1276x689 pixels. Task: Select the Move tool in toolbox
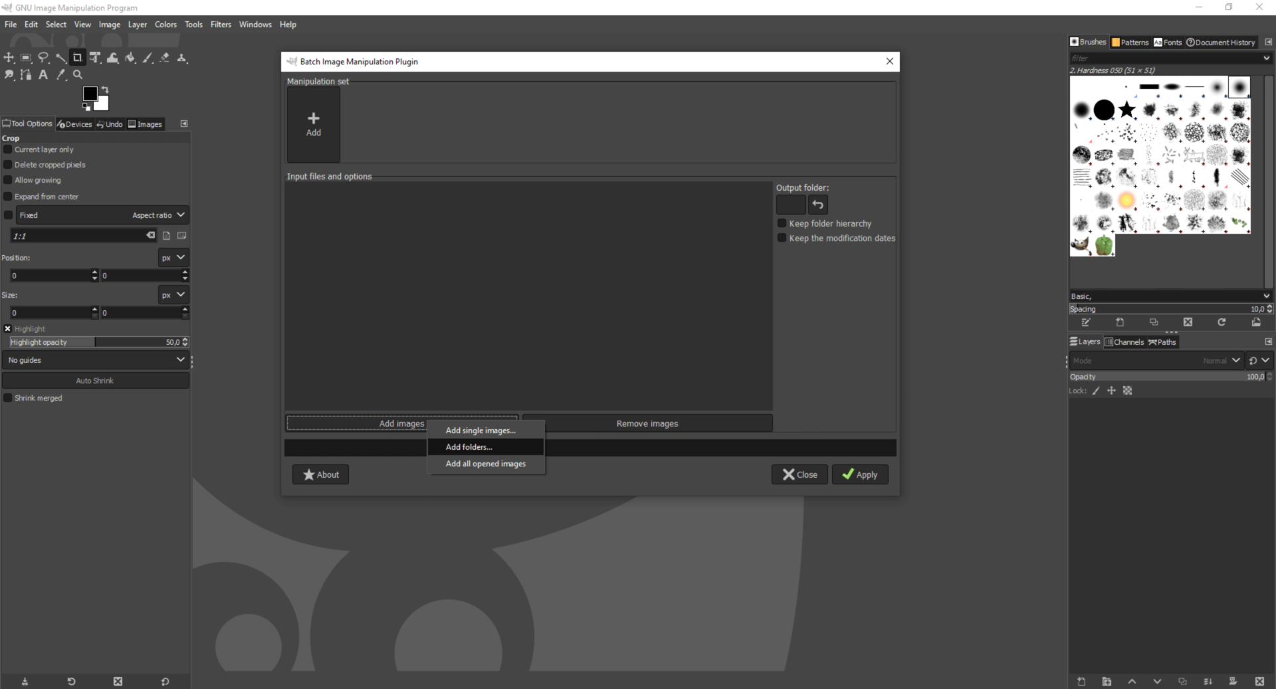click(x=9, y=58)
